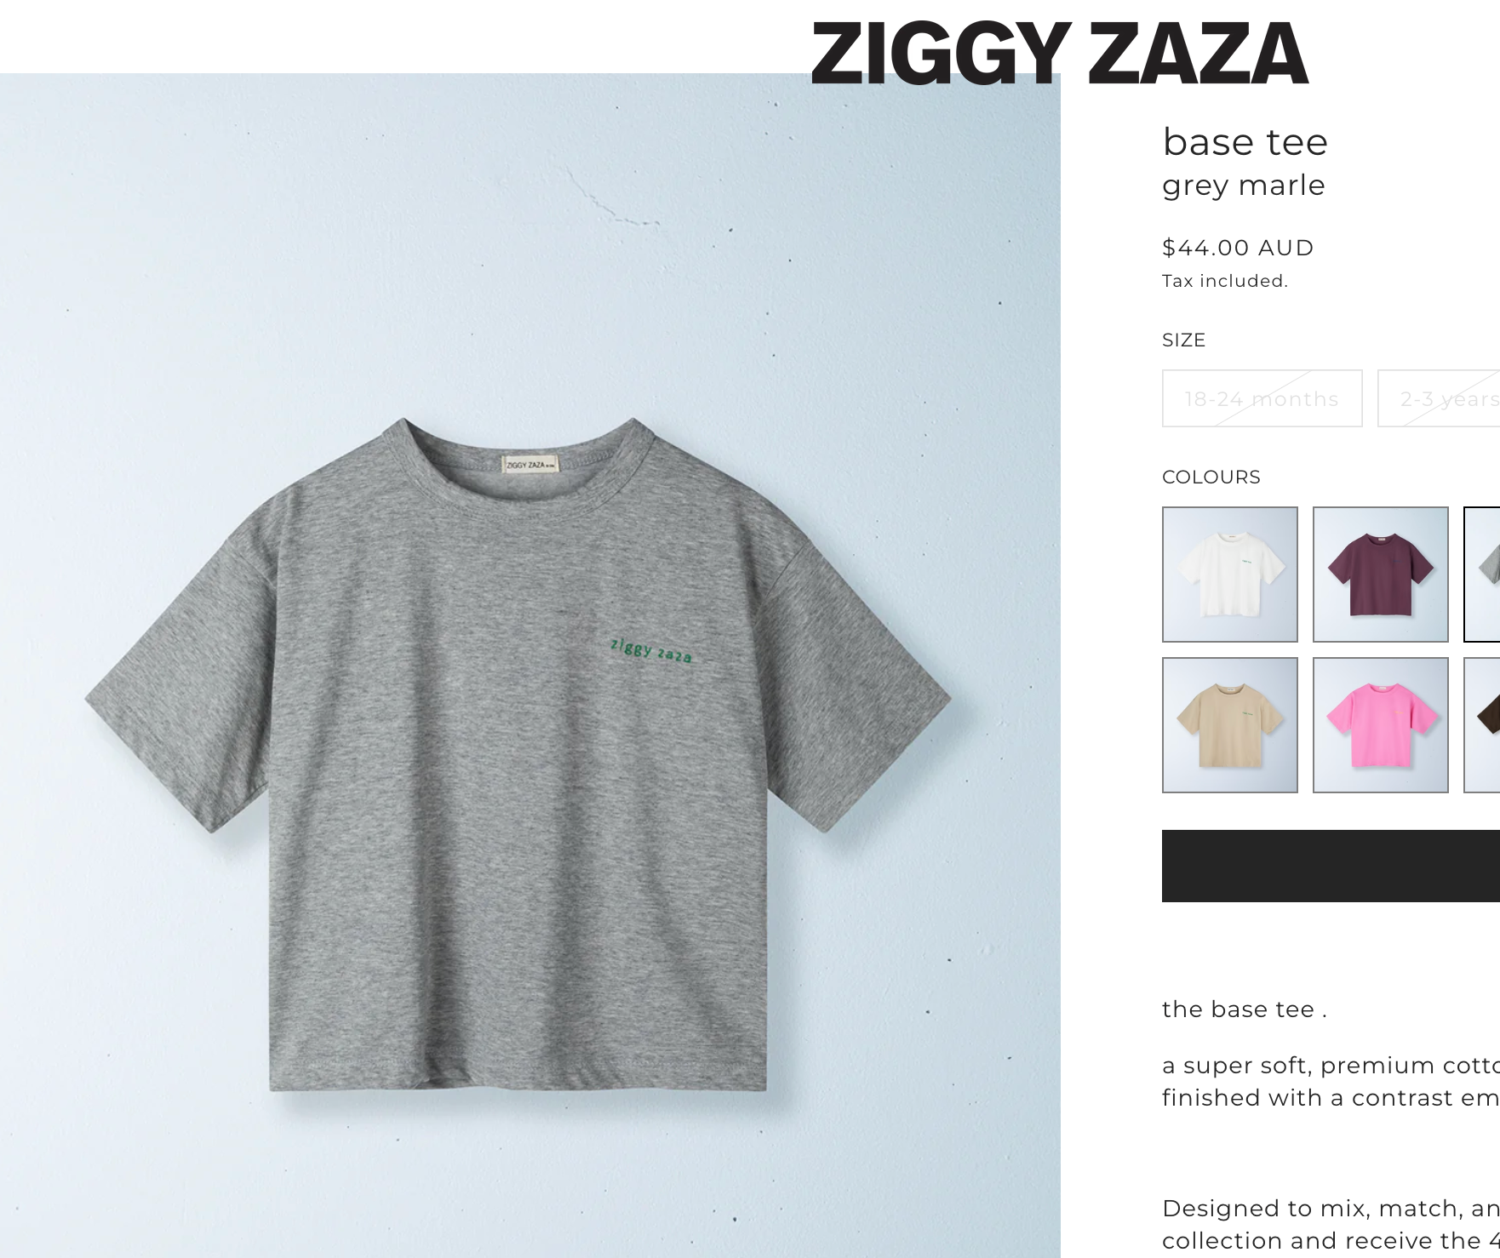Select the 18-24 months size option
Image resolution: width=1500 pixels, height=1258 pixels.
[1262, 398]
